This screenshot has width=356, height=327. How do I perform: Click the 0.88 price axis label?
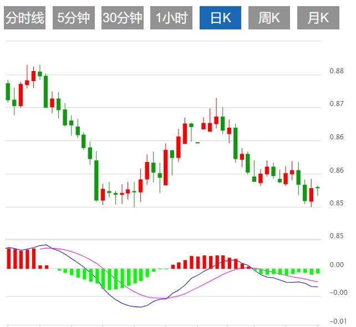click(337, 71)
